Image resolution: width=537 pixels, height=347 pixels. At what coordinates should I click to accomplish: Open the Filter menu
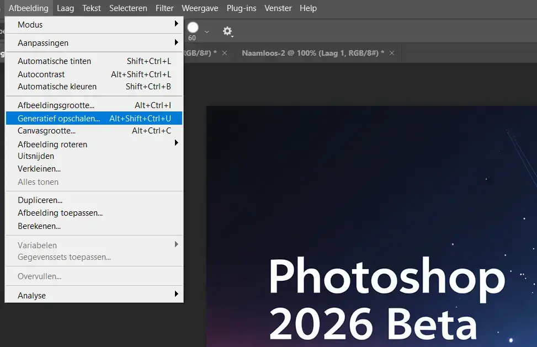(x=164, y=8)
